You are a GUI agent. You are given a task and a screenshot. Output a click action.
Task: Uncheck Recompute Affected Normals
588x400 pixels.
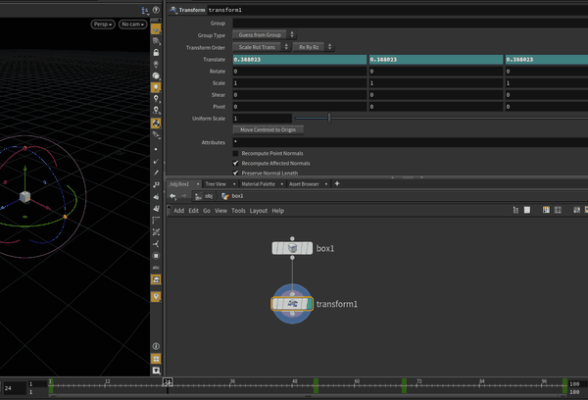[235, 163]
